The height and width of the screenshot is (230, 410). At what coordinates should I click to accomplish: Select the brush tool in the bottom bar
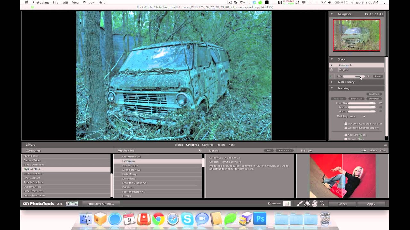[299, 203]
